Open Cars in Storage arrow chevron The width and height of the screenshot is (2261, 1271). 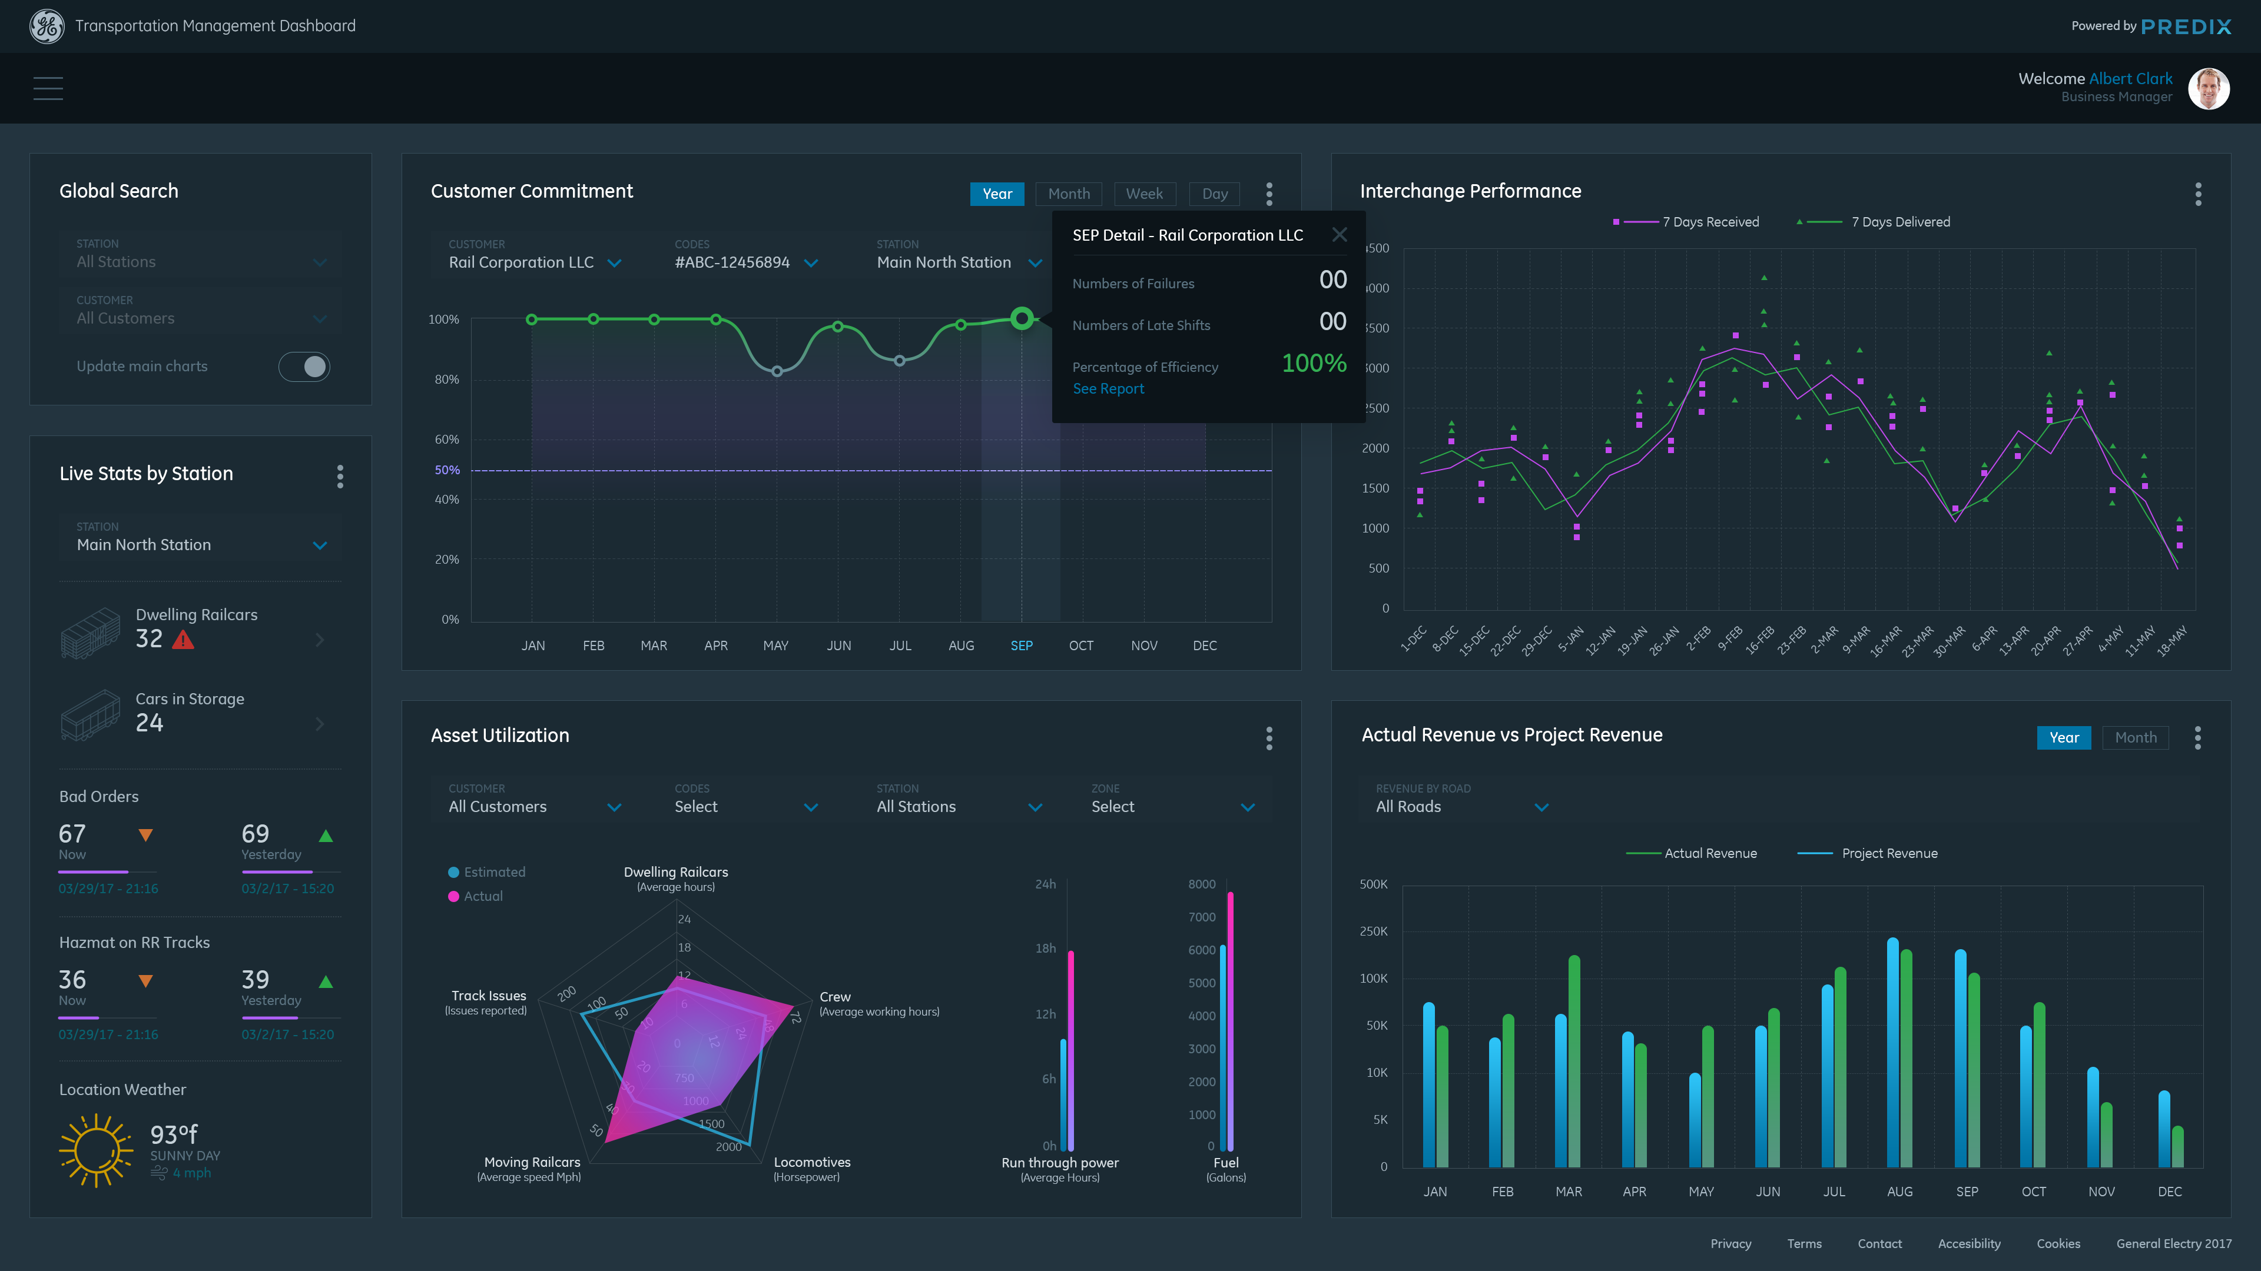click(320, 724)
